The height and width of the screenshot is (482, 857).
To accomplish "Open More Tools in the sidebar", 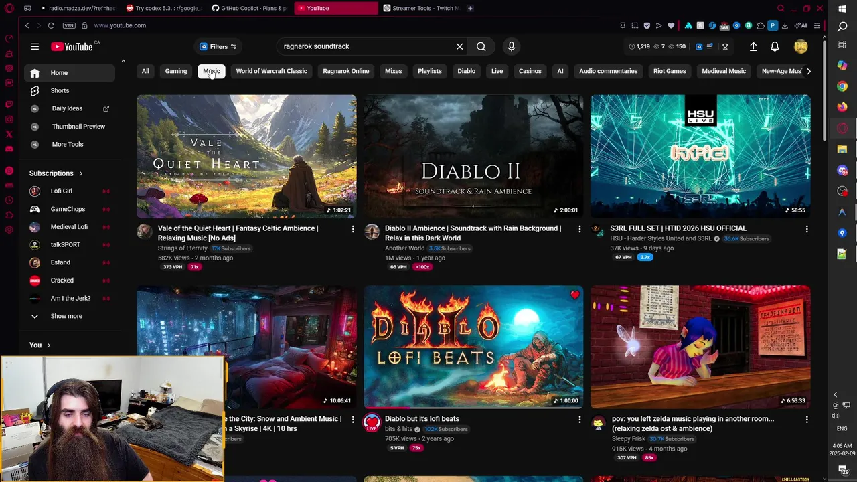I will (70, 144).
